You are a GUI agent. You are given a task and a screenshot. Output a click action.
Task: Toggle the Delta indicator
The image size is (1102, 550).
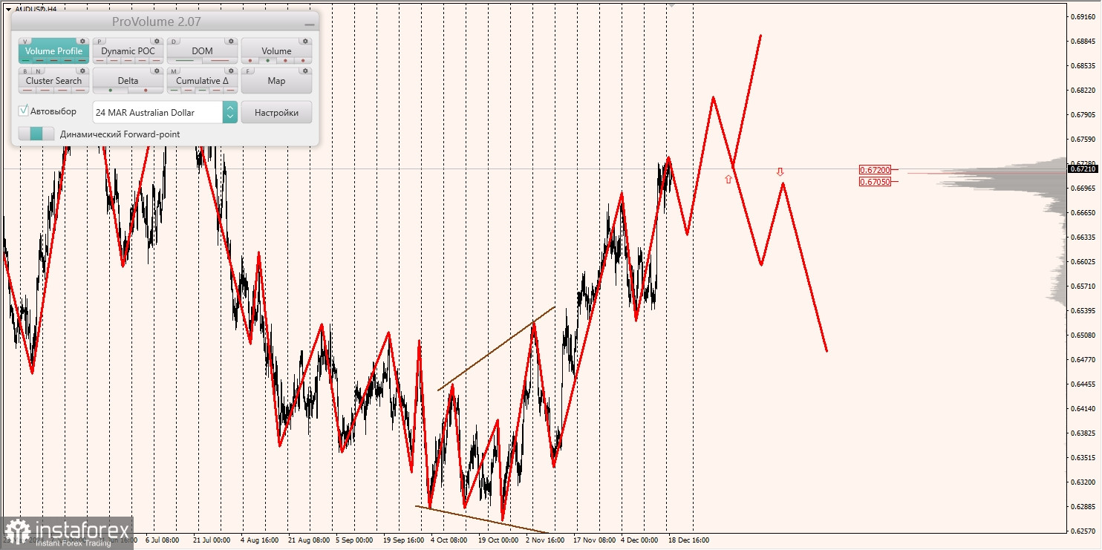pyautogui.click(x=128, y=81)
